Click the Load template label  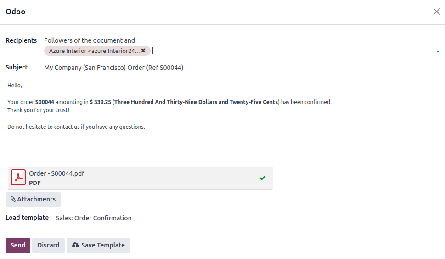[27, 218]
